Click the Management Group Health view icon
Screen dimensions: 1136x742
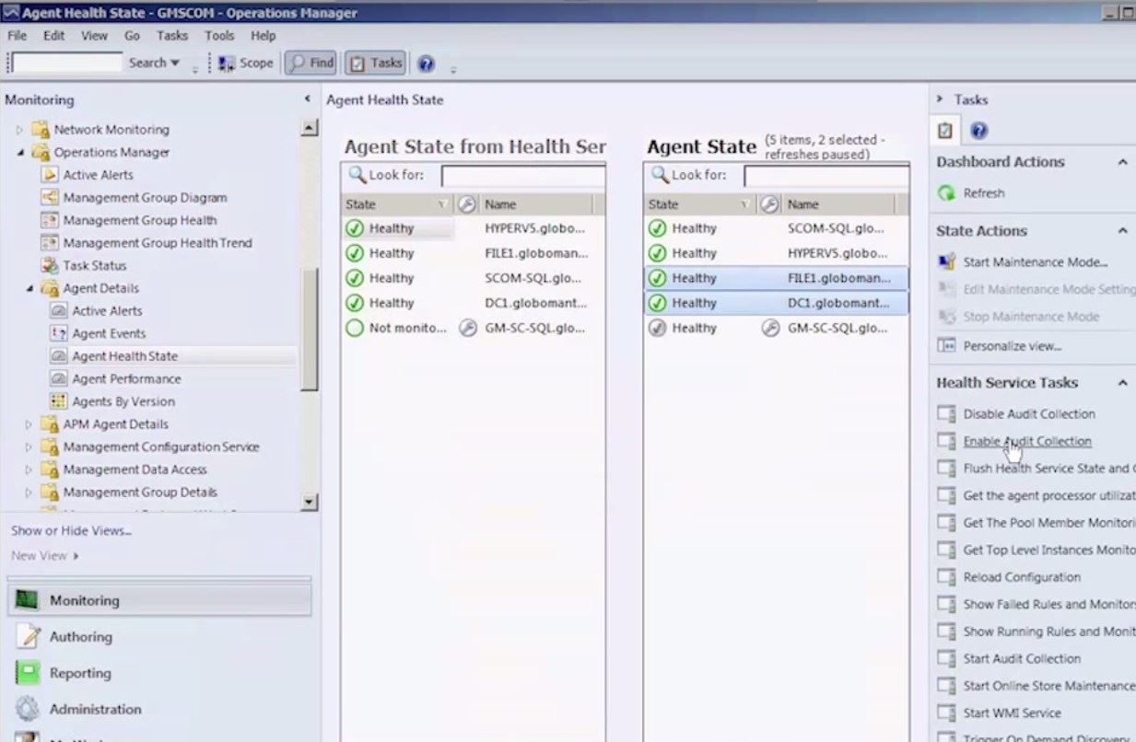click(x=50, y=220)
